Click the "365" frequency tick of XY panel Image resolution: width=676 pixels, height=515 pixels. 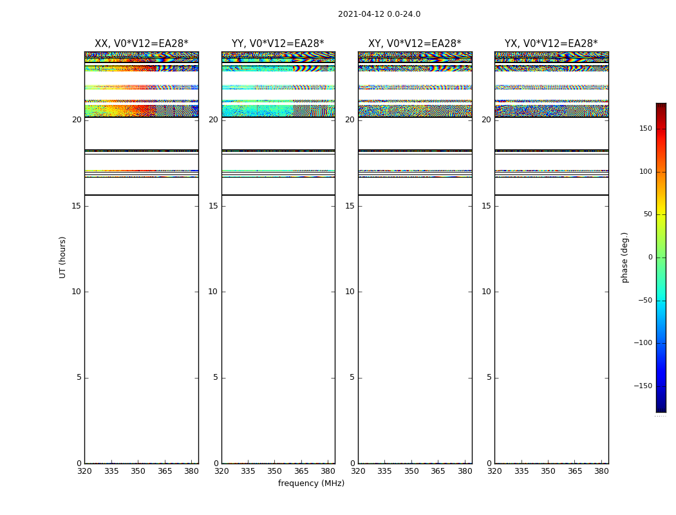438,471
